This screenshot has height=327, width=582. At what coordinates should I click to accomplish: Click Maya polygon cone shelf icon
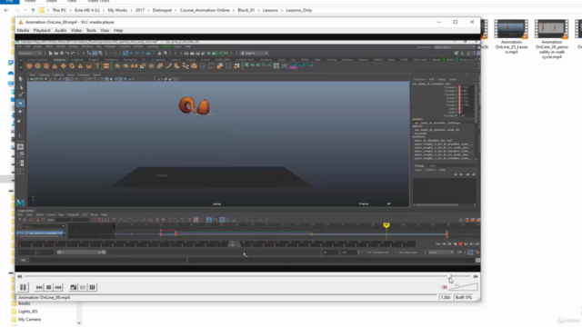55,66
